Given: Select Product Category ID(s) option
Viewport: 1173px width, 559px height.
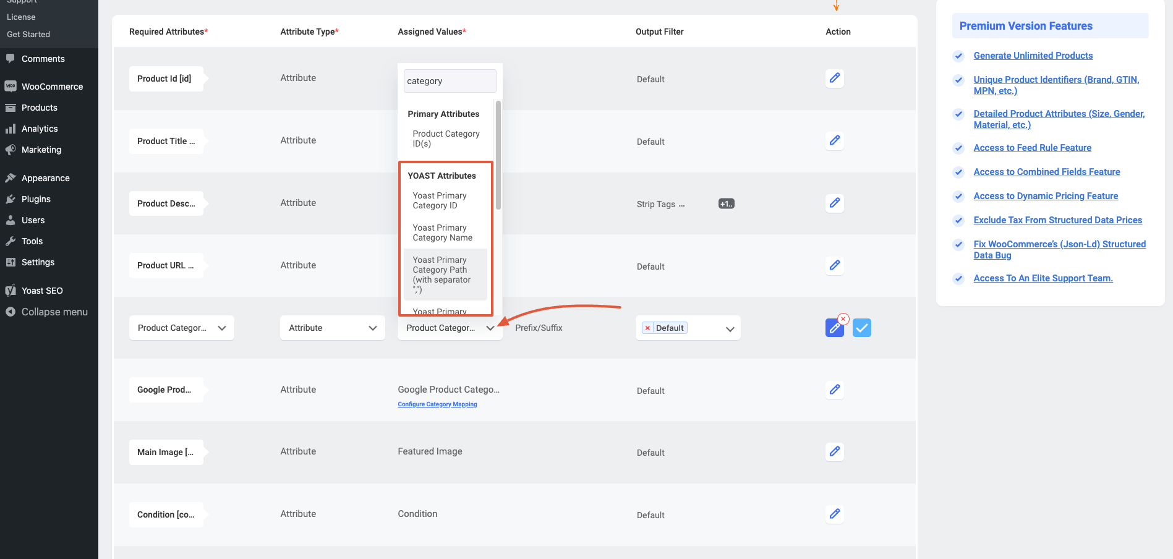Looking at the screenshot, I should 446,139.
